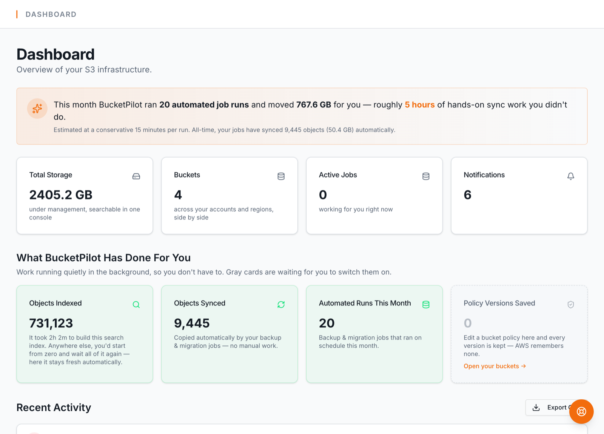Image resolution: width=604 pixels, height=434 pixels.
Task: Click the bold 20 automated job runs text
Action: [x=204, y=105]
